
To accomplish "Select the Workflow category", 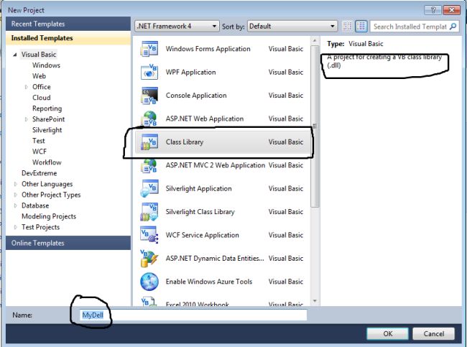I will (x=47, y=162).
